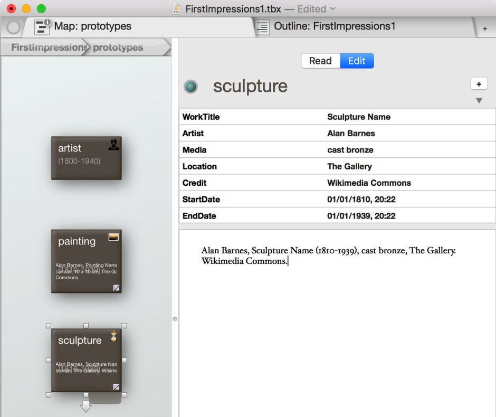Click the document icon in title bar
Viewport: 496px width, 417px height.
(x=177, y=9)
